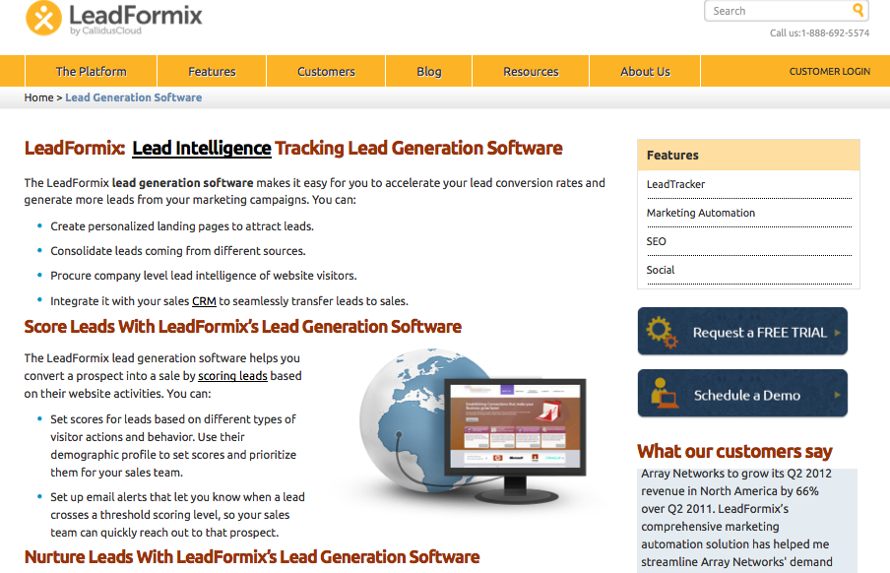Open the Features menu item
The height and width of the screenshot is (573, 890).
click(212, 72)
